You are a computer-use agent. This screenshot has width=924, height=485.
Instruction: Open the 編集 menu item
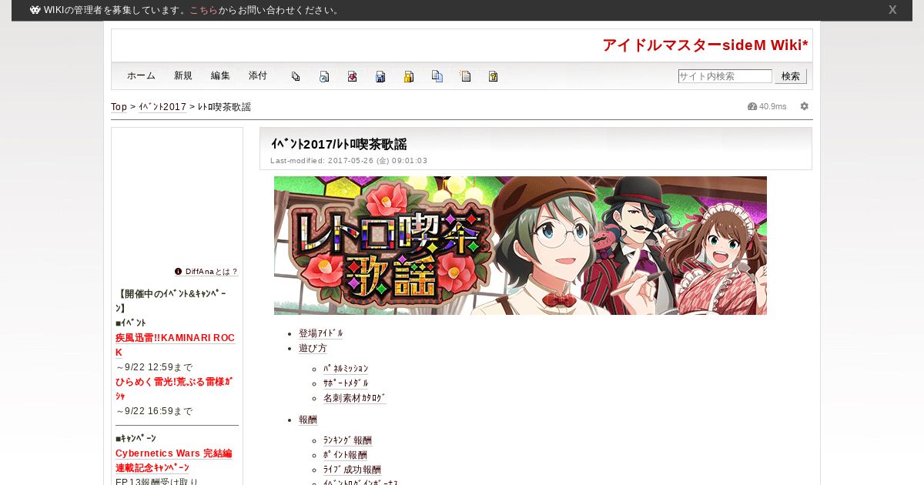[220, 75]
